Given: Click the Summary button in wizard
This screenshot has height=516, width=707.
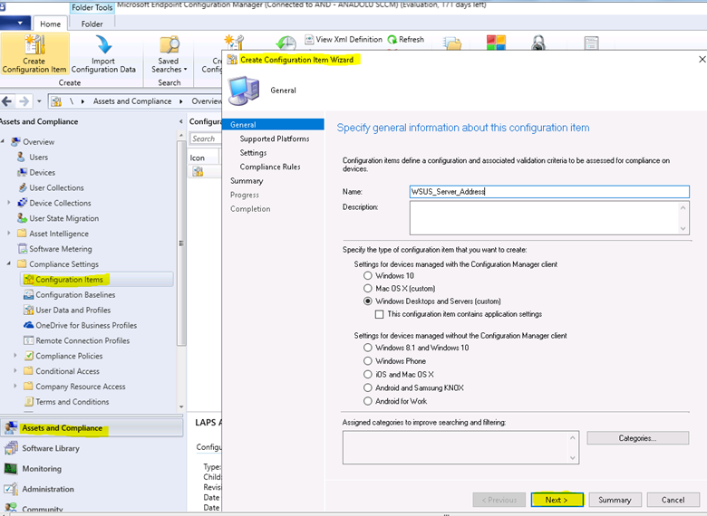Looking at the screenshot, I should tap(615, 500).
